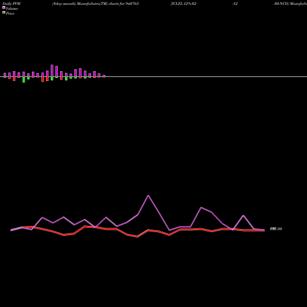Click the Volume legend label

(12, 9)
